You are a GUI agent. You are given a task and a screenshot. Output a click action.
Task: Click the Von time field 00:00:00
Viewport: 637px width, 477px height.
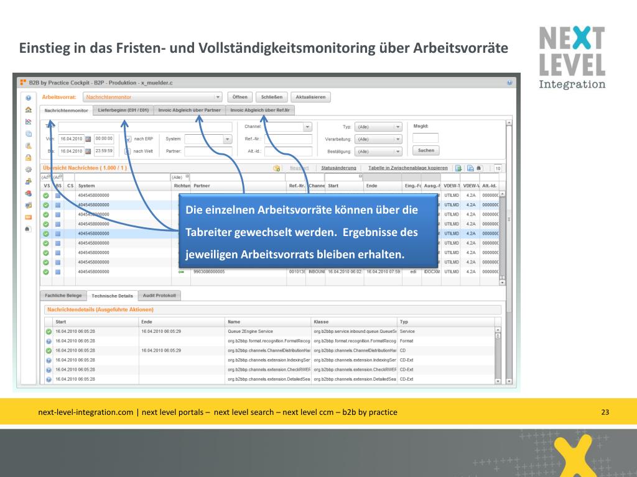(104, 139)
